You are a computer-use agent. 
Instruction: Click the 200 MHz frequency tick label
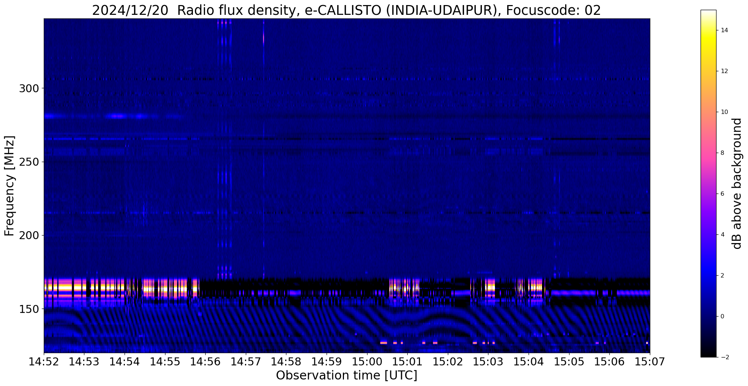[x=28, y=235]
